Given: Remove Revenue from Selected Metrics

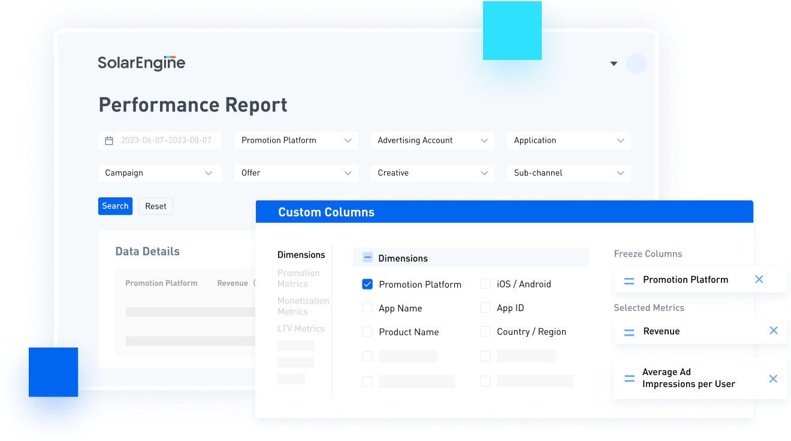Looking at the screenshot, I should click(x=774, y=331).
